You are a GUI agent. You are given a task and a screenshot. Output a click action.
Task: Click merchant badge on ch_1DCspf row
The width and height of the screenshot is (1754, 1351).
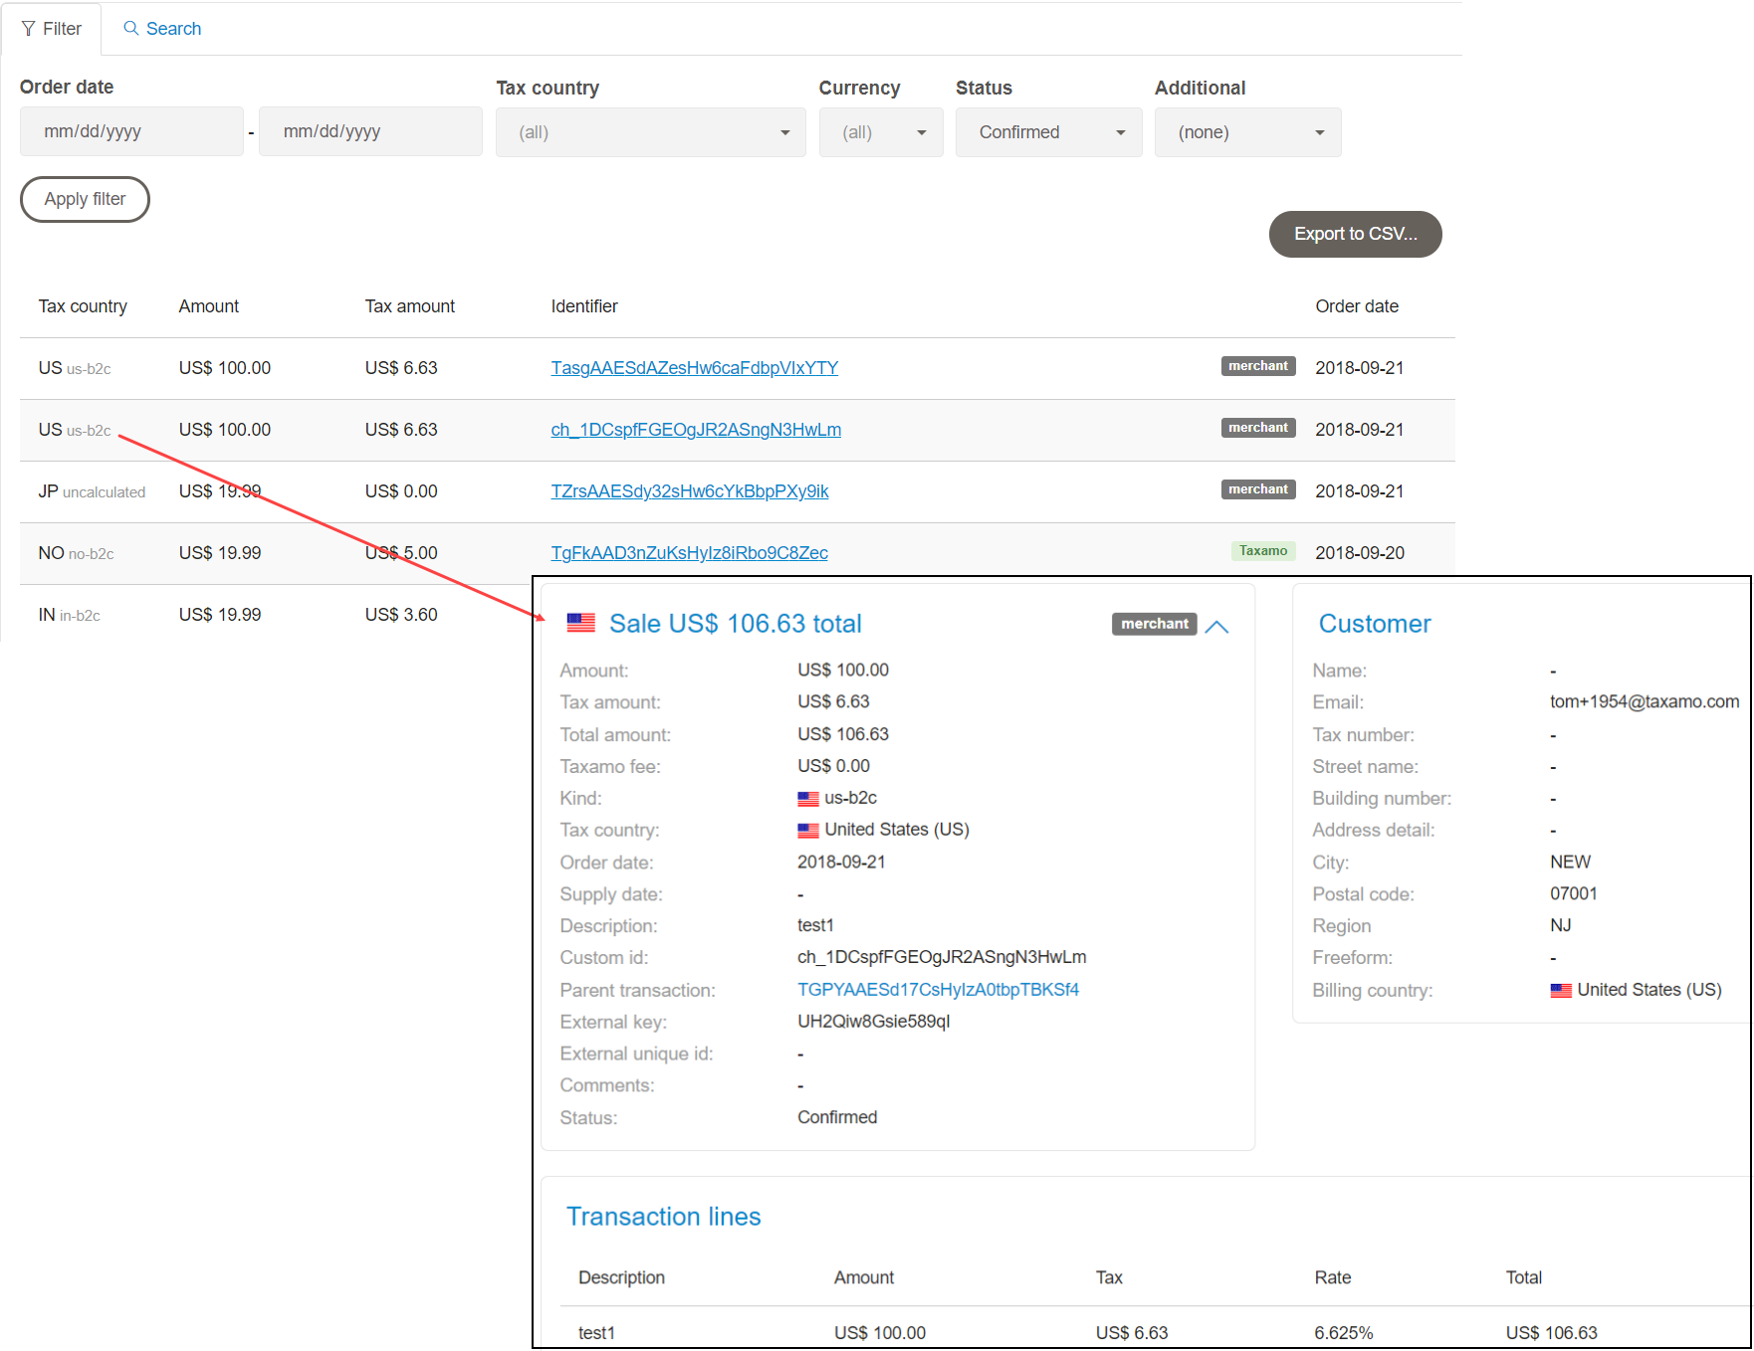(x=1258, y=428)
